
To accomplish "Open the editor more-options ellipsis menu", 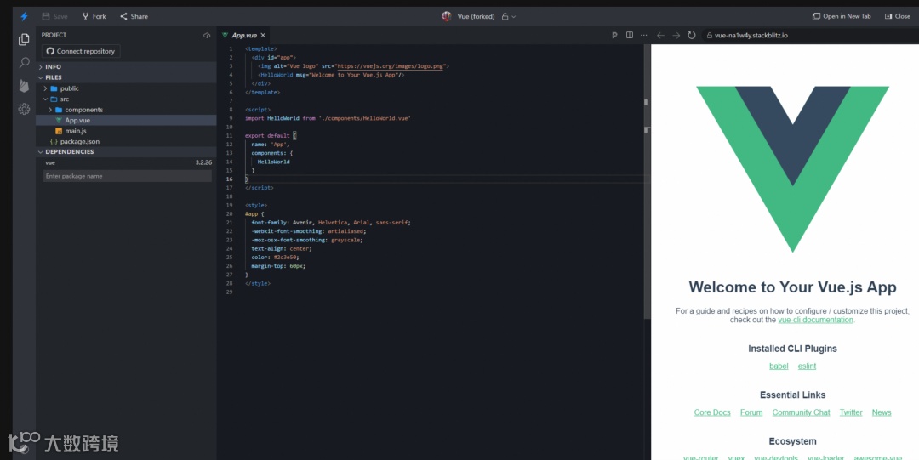I will click(644, 35).
